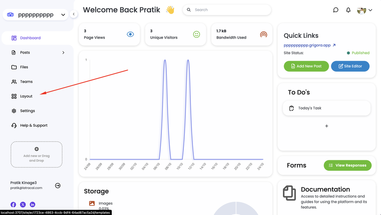Collapse the sidebar with the chevron button

coord(74,14)
